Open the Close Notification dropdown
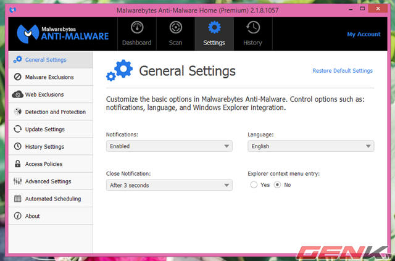Viewport: 395px width, 261px height. coord(169,185)
